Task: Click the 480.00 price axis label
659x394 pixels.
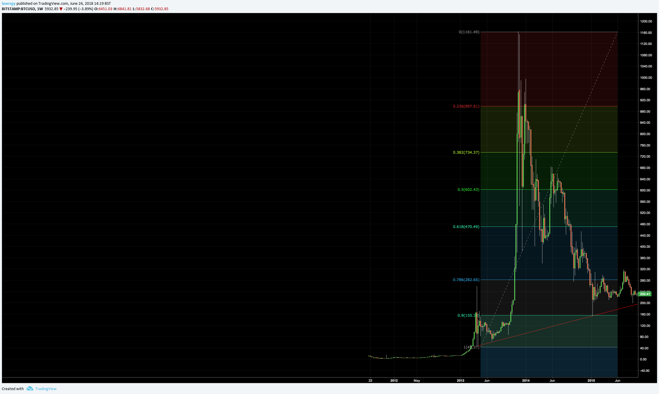Action: click(645, 224)
